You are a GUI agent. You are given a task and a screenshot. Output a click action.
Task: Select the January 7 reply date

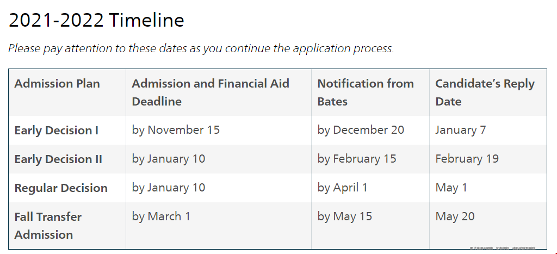click(x=460, y=130)
